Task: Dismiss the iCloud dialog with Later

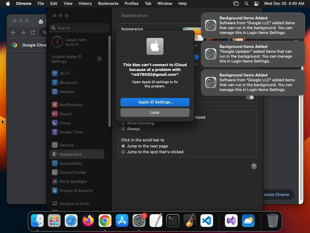Action: click(155, 113)
